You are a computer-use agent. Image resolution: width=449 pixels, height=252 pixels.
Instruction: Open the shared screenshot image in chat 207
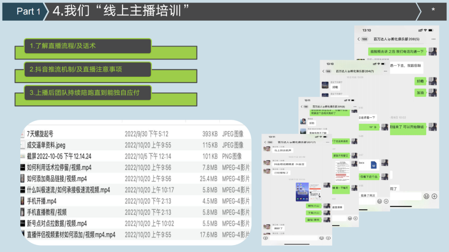pos(308,192)
